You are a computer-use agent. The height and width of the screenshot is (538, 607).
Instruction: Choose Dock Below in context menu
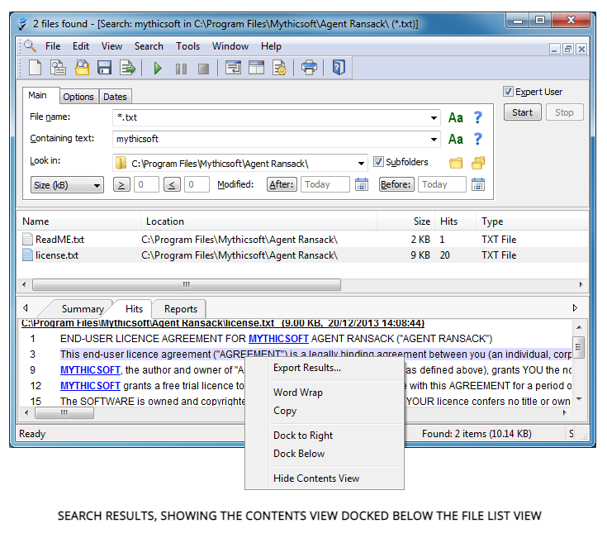[x=325, y=454]
